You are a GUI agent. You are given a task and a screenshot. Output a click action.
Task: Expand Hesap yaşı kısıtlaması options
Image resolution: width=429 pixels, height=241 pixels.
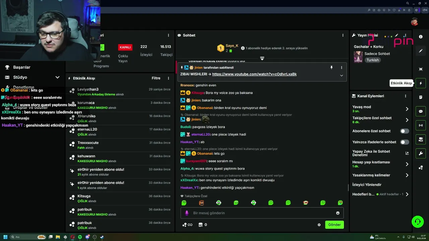point(407,164)
